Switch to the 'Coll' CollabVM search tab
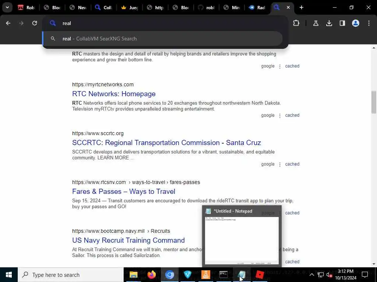The width and height of the screenshot is (377, 282). [103, 7]
